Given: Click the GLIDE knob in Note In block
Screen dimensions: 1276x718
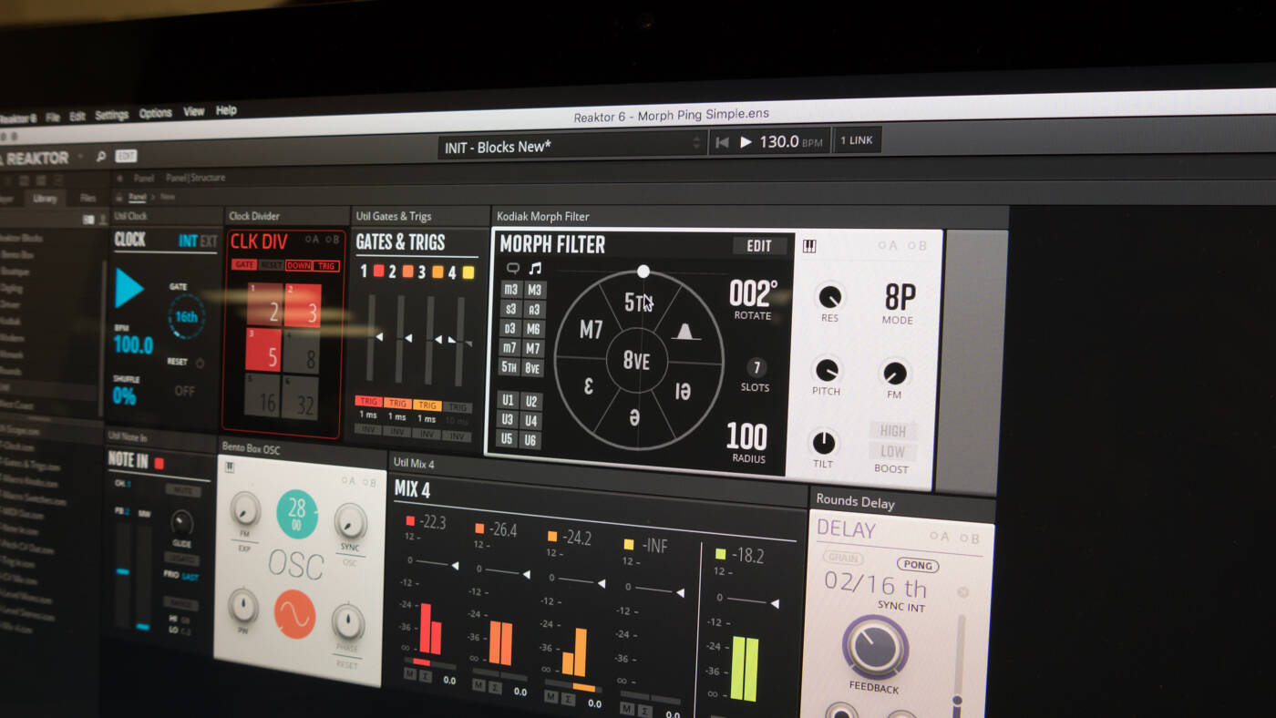Looking at the screenshot, I should (181, 523).
